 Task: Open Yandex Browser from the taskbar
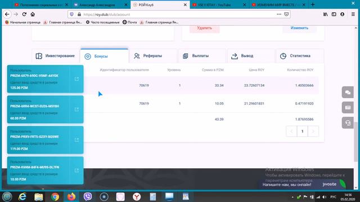[x=137, y=196]
